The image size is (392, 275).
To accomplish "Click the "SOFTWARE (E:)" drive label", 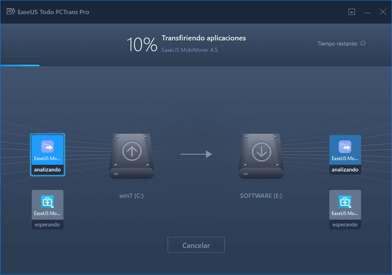I will click(x=261, y=196).
